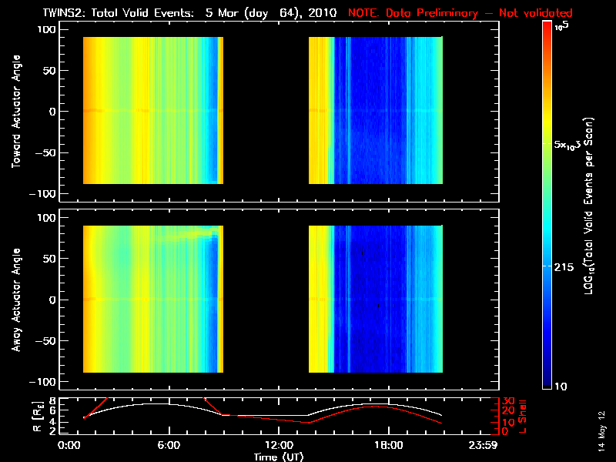Click the '14 May 12' date stamp
Viewport: 616px width, 462px height.
tap(601, 427)
